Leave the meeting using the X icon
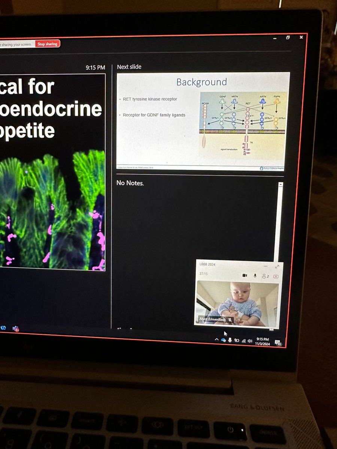The image size is (337, 449). [276, 276]
